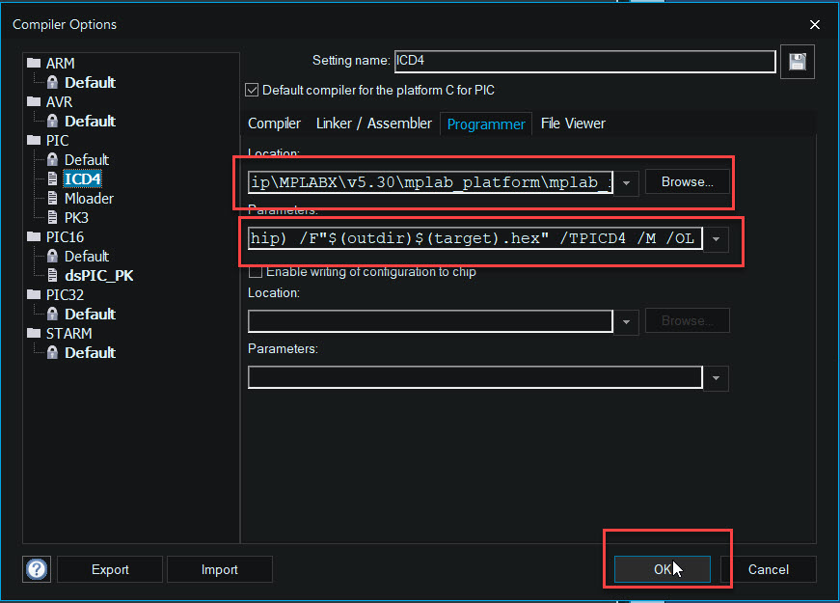This screenshot has width=840, height=603.
Task: Open the help question mark icon
Action: pos(37,569)
